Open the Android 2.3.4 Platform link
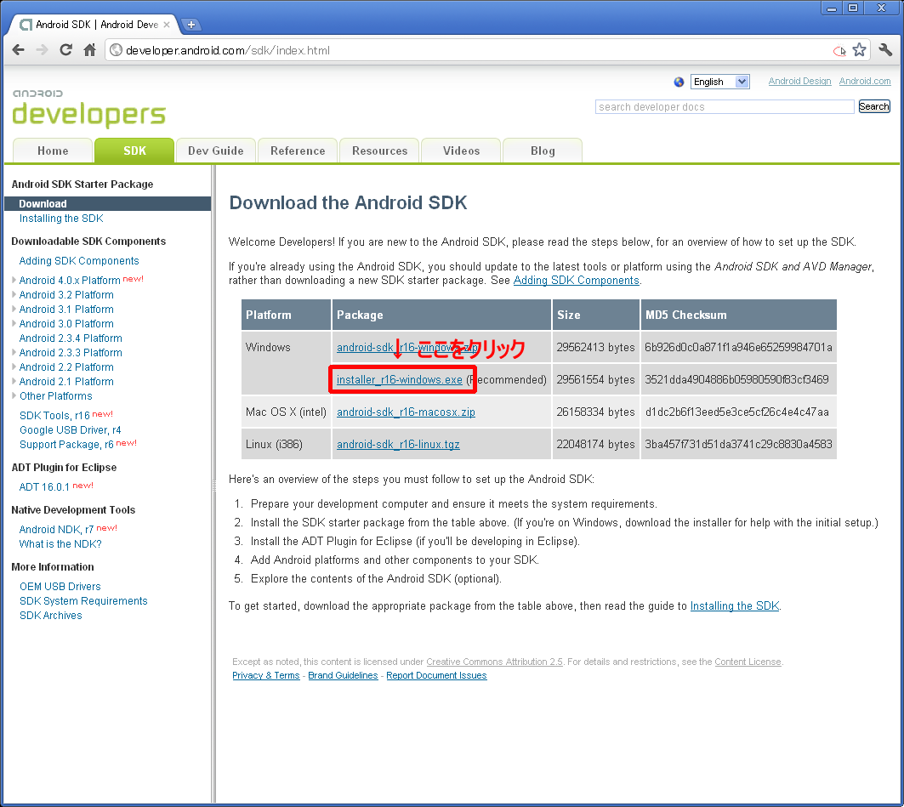904x807 pixels. 71,338
